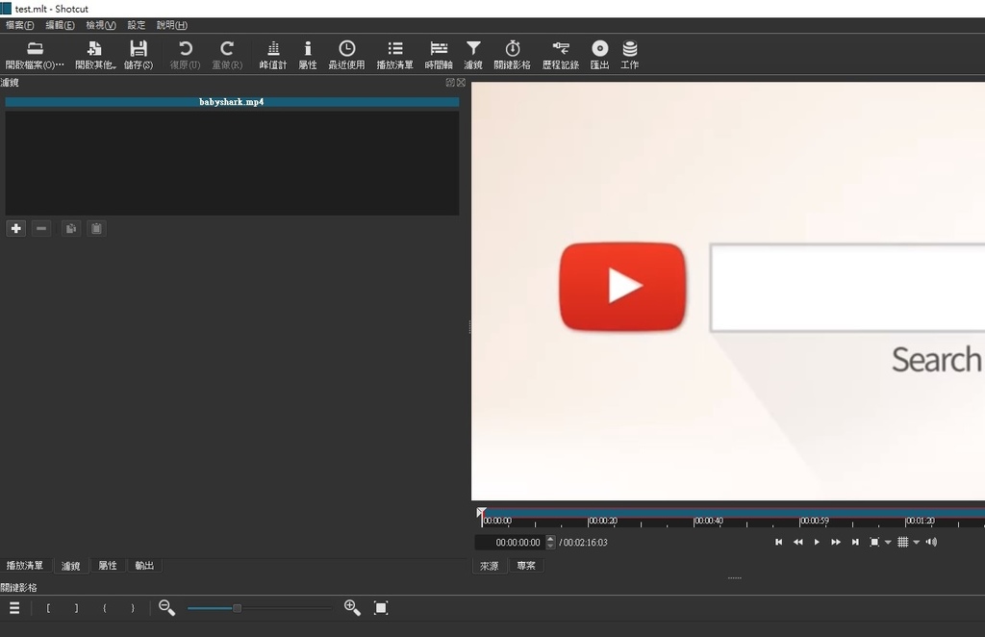Switch to the 濾鏡 bottom tab
Image resolution: width=985 pixels, height=637 pixels.
[70, 566]
